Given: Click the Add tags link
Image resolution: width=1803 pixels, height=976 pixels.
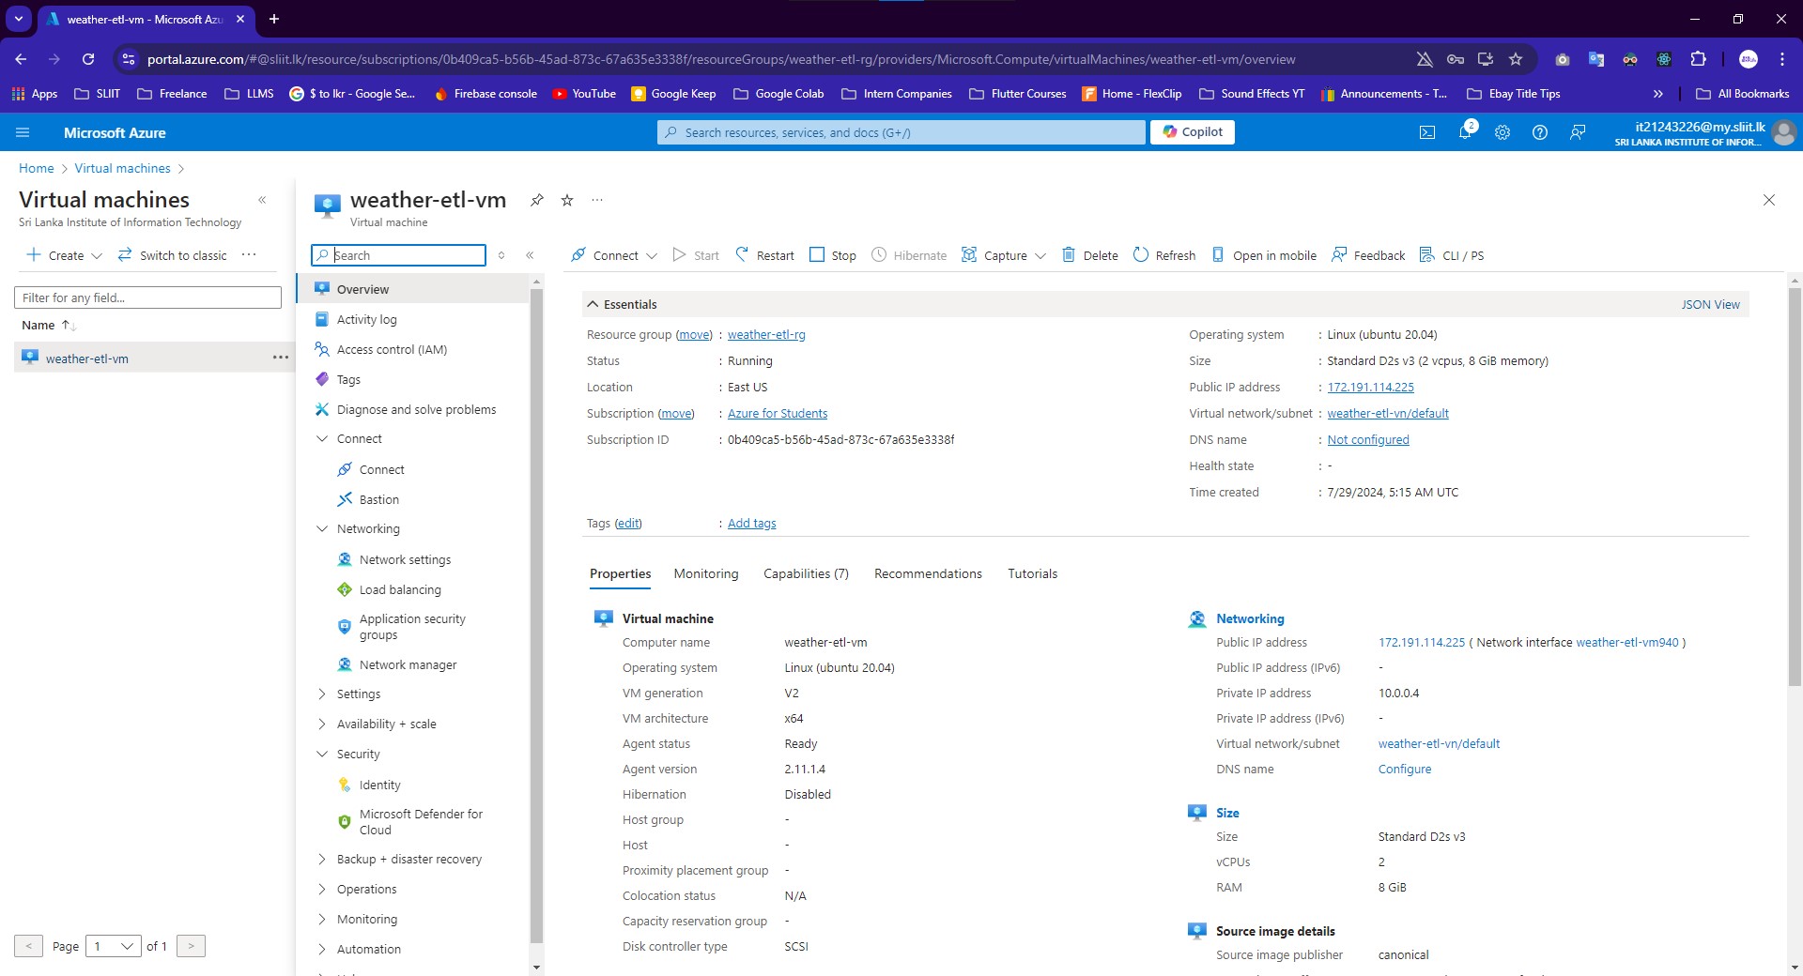Looking at the screenshot, I should coord(752,523).
